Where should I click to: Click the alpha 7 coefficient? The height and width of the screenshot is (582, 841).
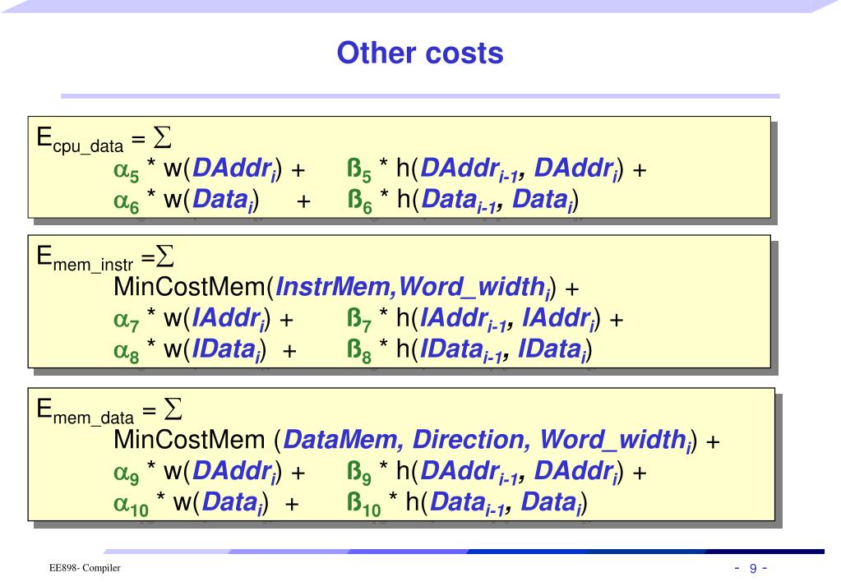coord(127,321)
